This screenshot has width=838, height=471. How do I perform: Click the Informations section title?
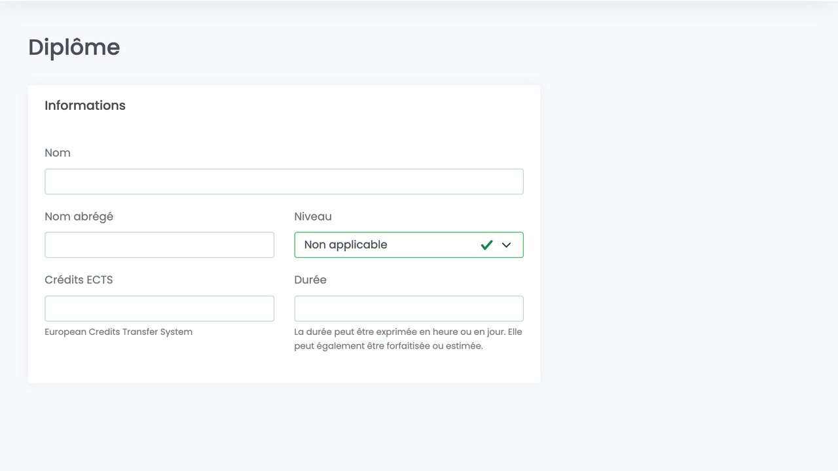[x=85, y=105]
